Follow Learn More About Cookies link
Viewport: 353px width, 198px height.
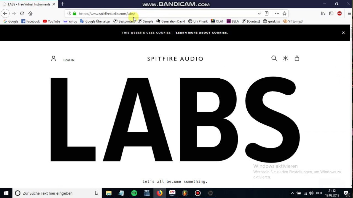202,33
